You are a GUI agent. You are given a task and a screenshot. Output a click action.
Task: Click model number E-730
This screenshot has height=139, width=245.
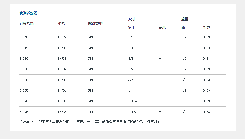point(62,48)
